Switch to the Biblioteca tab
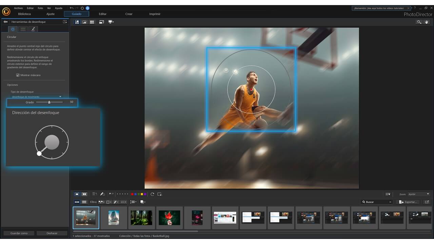 pyautogui.click(x=24, y=14)
